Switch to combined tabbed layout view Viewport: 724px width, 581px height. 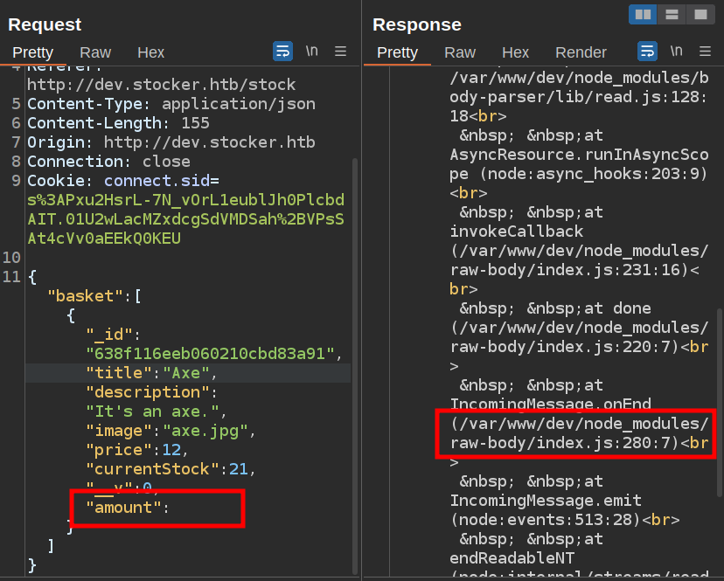point(700,14)
